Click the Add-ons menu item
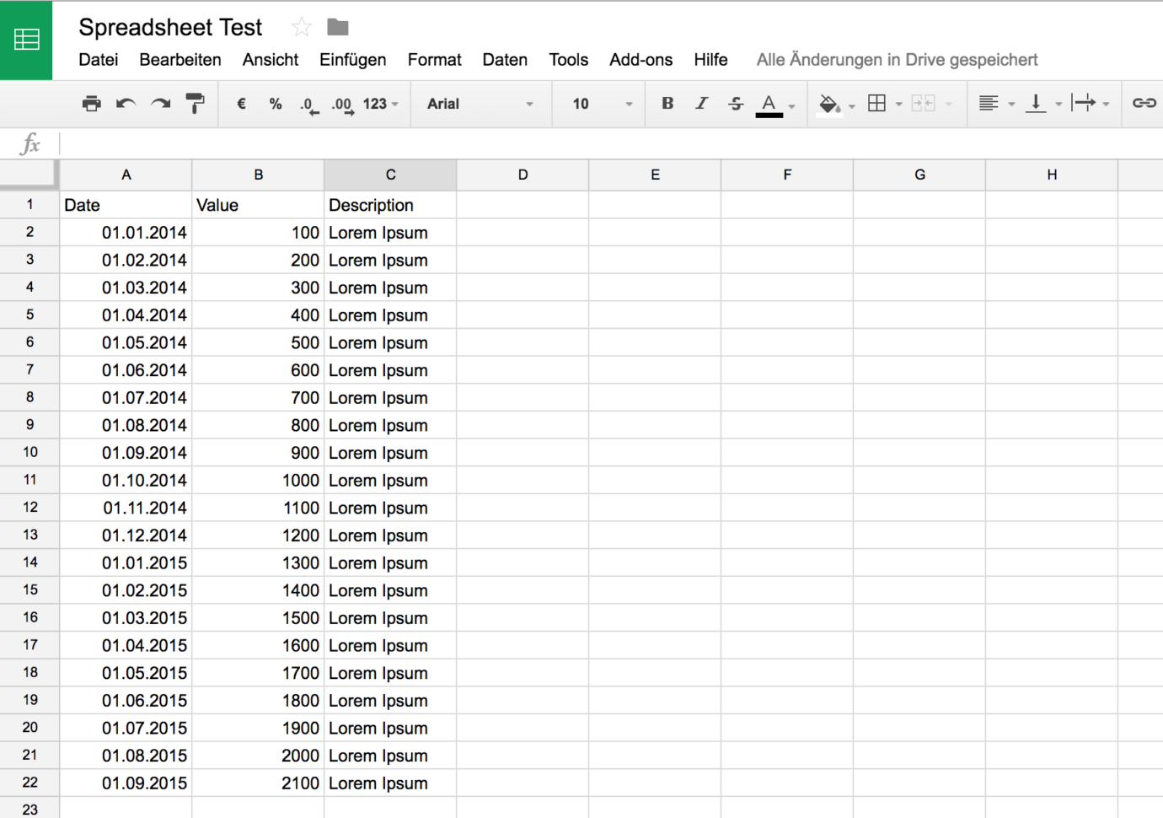 pyautogui.click(x=640, y=59)
